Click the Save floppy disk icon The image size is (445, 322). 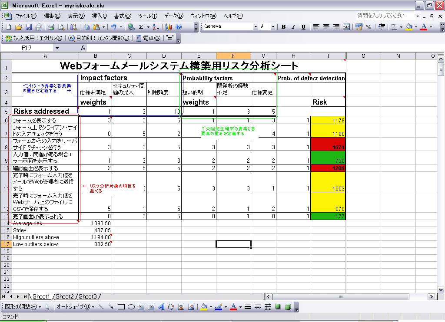click(x=29, y=27)
